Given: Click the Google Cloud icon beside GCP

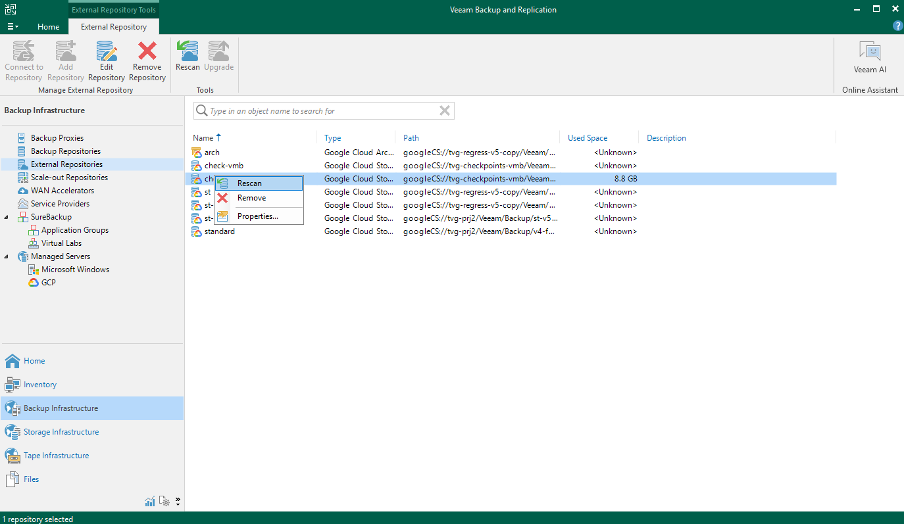Looking at the screenshot, I should coord(34,283).
